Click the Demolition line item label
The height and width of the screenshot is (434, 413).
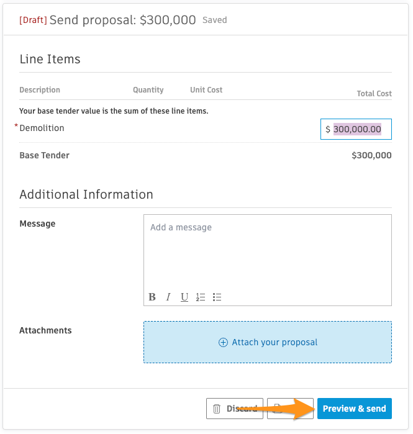click(42, 128)
